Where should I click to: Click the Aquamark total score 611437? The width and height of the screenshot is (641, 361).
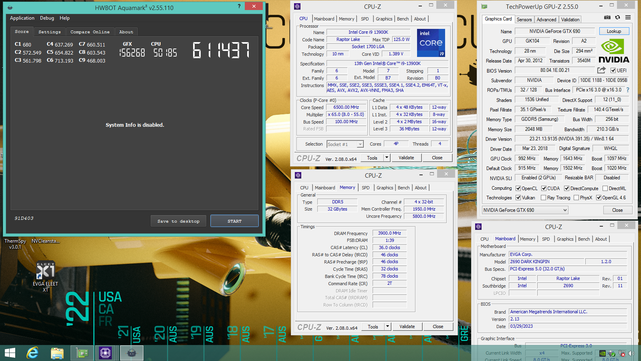tap(221, 50)
